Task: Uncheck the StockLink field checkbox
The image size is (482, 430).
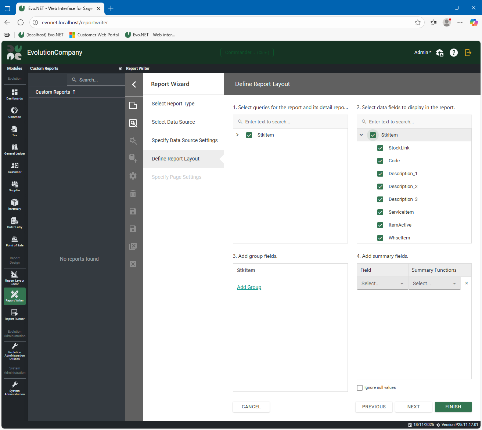Action: coord(380,148)
